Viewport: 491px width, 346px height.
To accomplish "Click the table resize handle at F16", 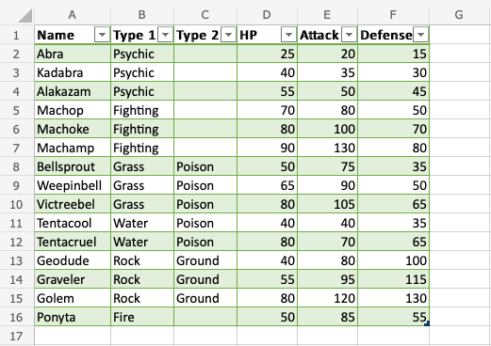I will click(x=427, y=323).
